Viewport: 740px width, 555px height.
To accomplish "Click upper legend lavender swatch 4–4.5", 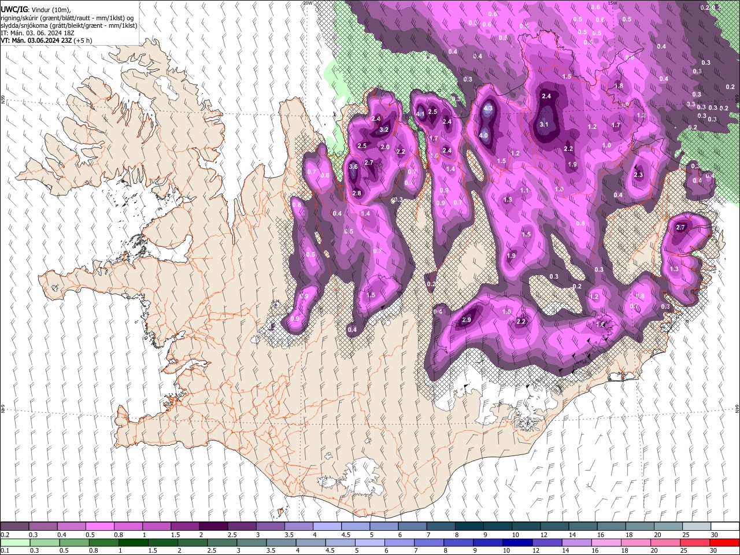I will coord(327,526).
